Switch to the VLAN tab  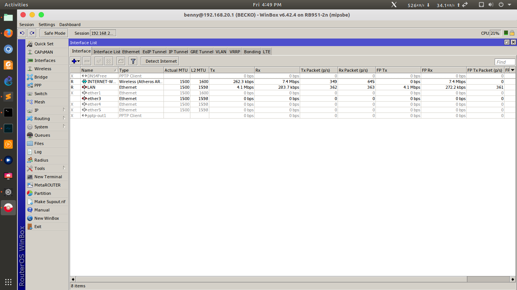221,52
